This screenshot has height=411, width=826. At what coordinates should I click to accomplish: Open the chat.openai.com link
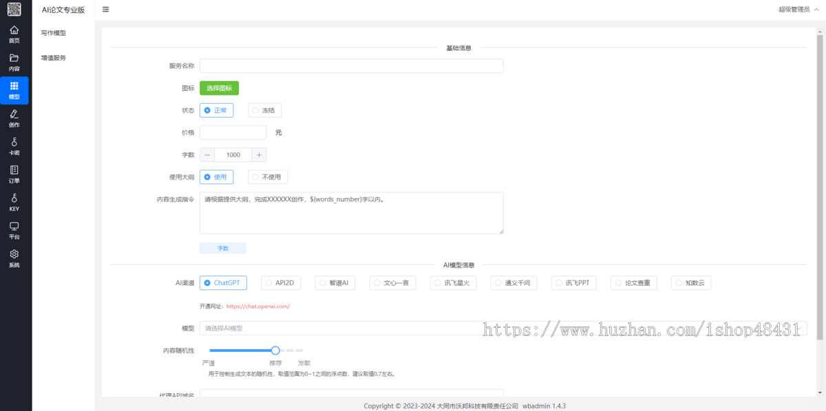[258, 307]
